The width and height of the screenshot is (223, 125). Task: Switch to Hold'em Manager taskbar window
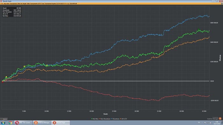click(42, 122)
